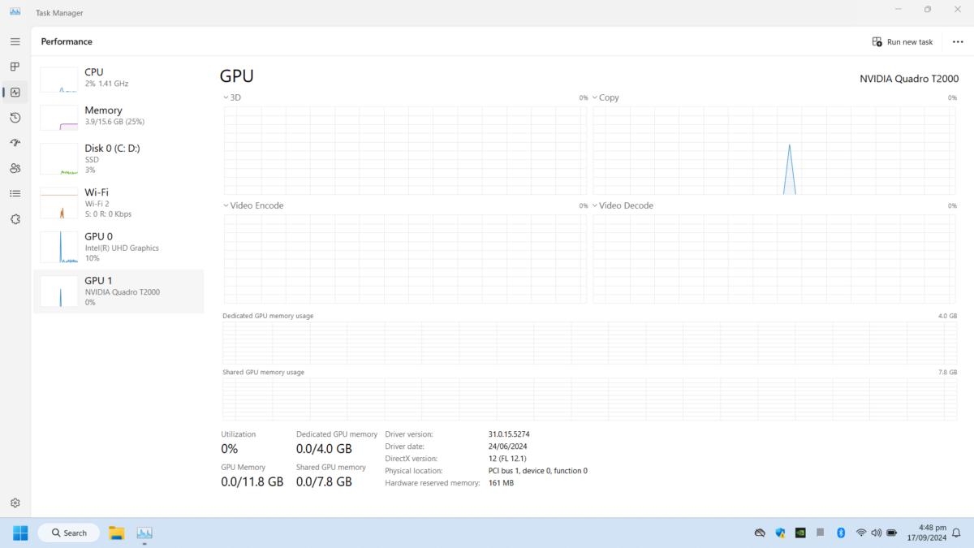
Task: Select GPU 1 NVIDIA Quadro T2000 entry
Action: pyautogui.click(x=119, y=291)
